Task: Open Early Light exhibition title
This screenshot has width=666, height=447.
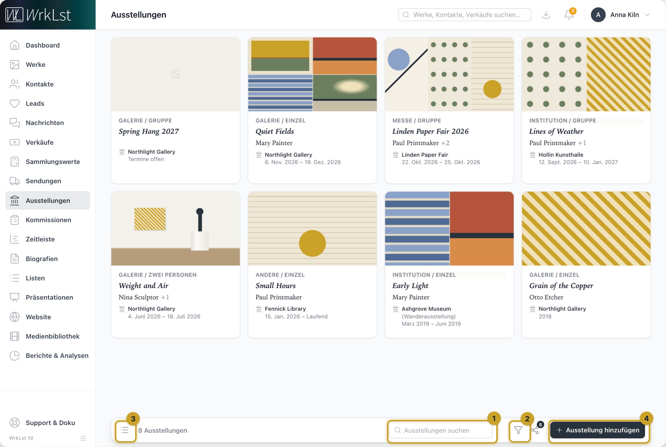Action: coord(410,286)
